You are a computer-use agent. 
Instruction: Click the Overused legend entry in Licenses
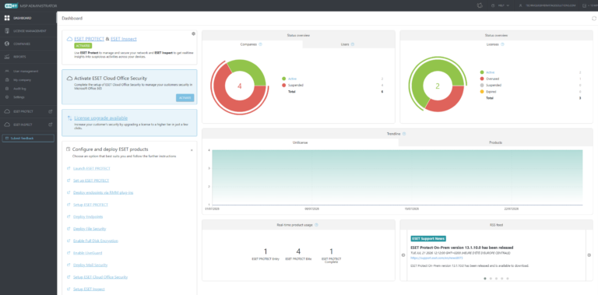[x=491, y=79]
